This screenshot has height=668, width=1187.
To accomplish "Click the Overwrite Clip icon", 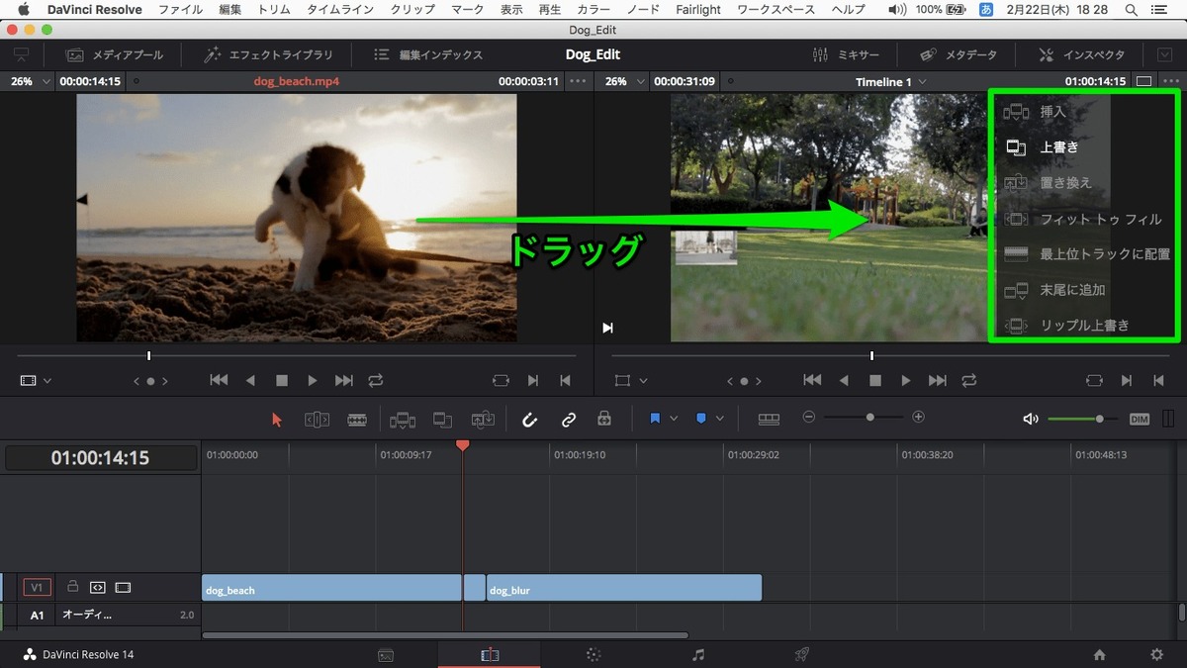I will [x=442, y=418].
